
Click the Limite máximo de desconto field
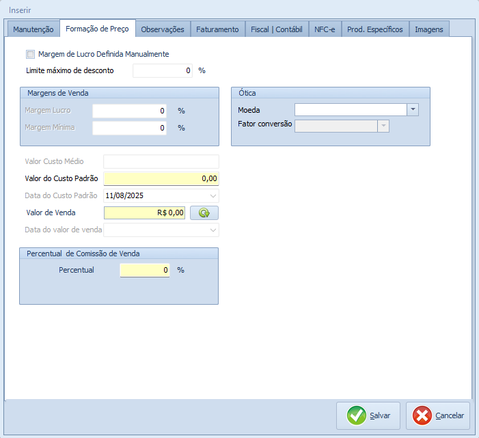point(163,70)
